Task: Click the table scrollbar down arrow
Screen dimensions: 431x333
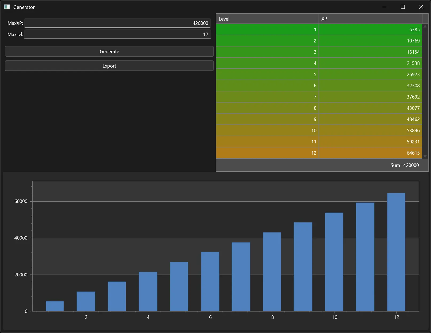Action: tap(425, 156)
